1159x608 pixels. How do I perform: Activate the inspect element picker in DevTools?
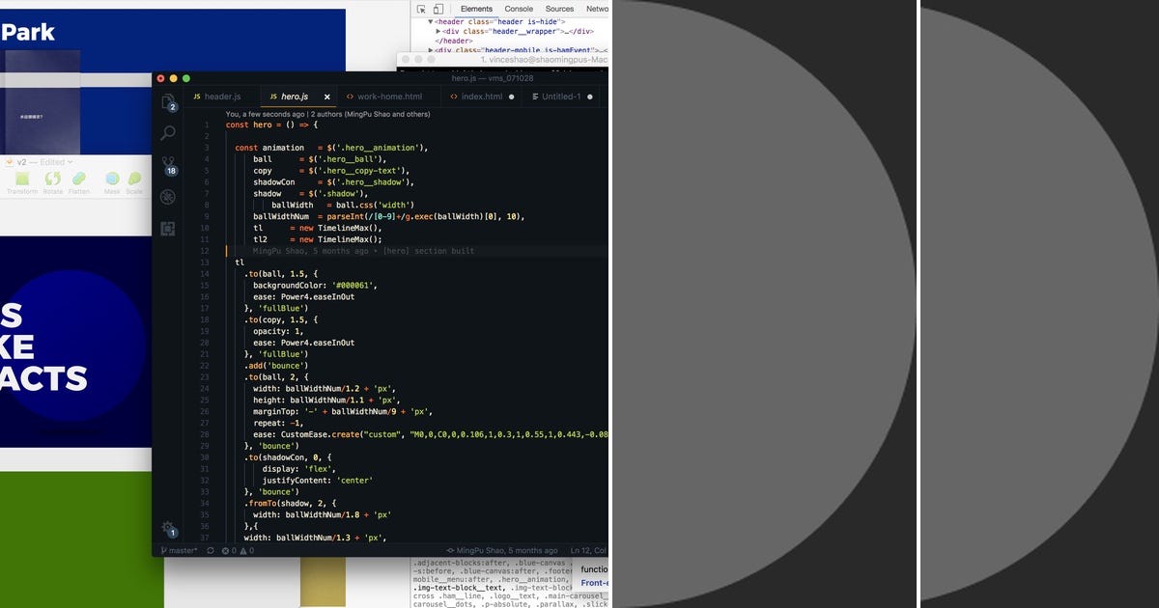421,9
